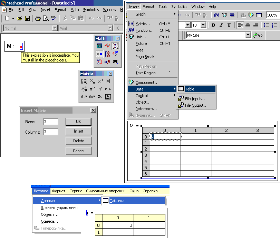Click the subscript Xn icon in Matrix palette
Screen dimensions: 280x241
tap(92, 81)
